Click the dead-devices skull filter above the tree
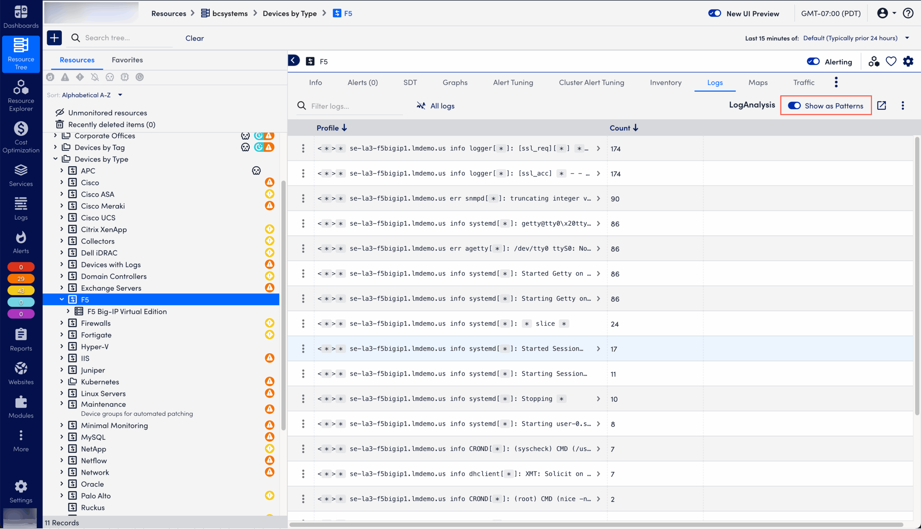Viewport: 921px width, 529px height. point(109,77)
